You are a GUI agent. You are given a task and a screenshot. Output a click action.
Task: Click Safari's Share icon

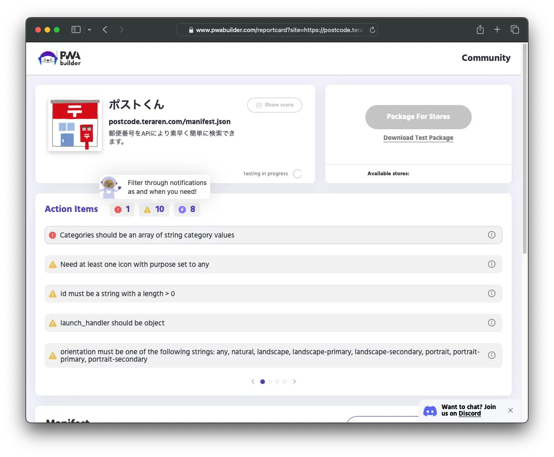[480, 30]
